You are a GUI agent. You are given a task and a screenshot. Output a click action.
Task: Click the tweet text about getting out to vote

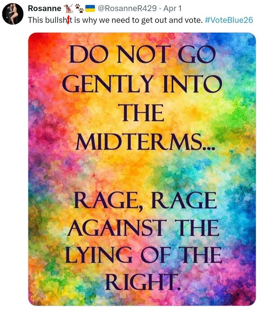pyautogui.click(x=140, y=20)
